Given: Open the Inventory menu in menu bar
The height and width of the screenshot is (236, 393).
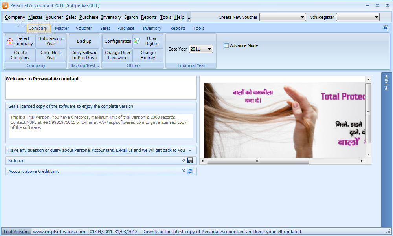Looking at the screenshot, I should click(111, 17).
